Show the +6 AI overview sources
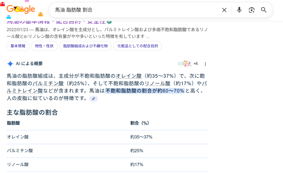 tap(195, 64)
